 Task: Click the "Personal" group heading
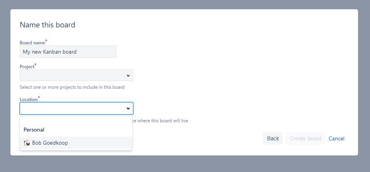(34, 130)
